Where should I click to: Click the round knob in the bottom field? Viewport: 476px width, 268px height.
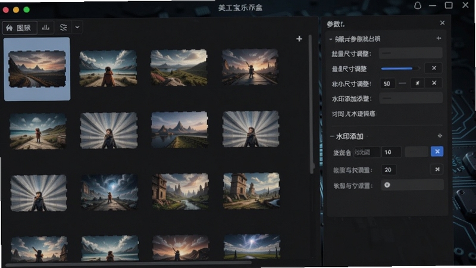coord(387,185)
